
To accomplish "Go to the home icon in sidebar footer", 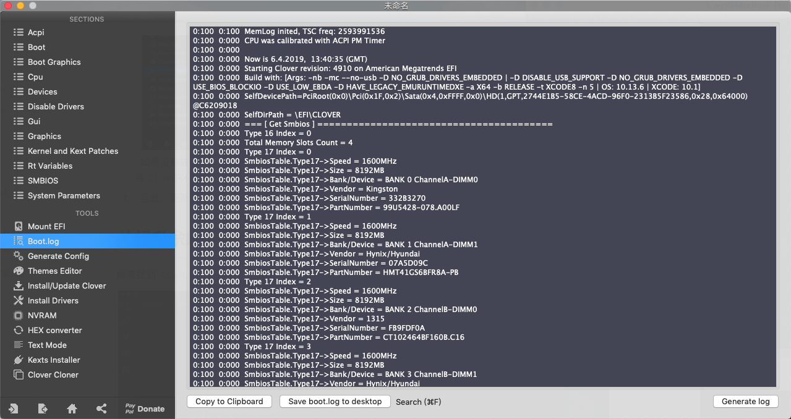I will click(x=72, y=408).
